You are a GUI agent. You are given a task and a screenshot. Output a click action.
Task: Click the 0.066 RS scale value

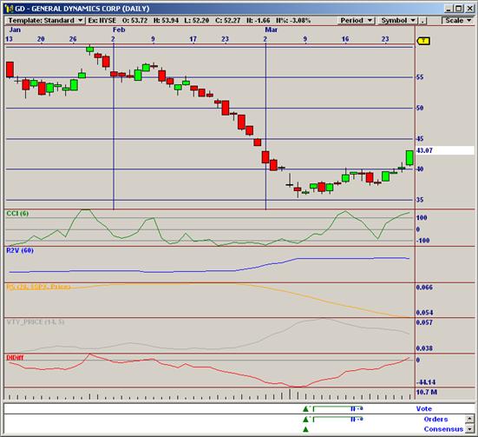click(x=424, y=288)
